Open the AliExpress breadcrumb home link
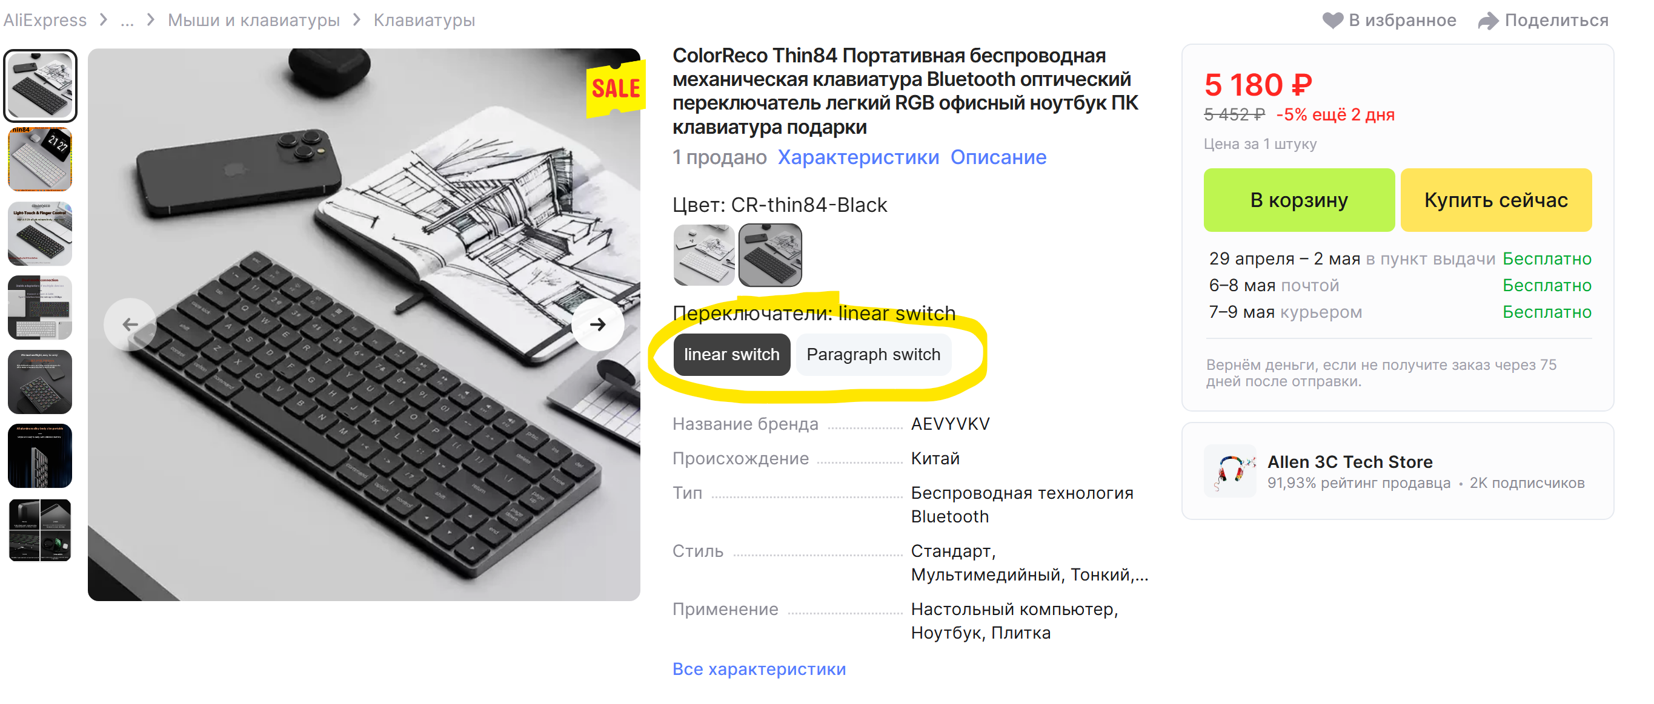The image size is (1654, 704). pos(44,21)
